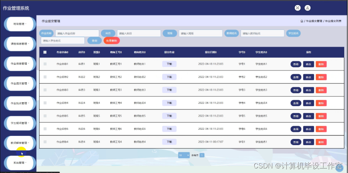
Task: Check the box for row 作业名称1
Action: 45,64
